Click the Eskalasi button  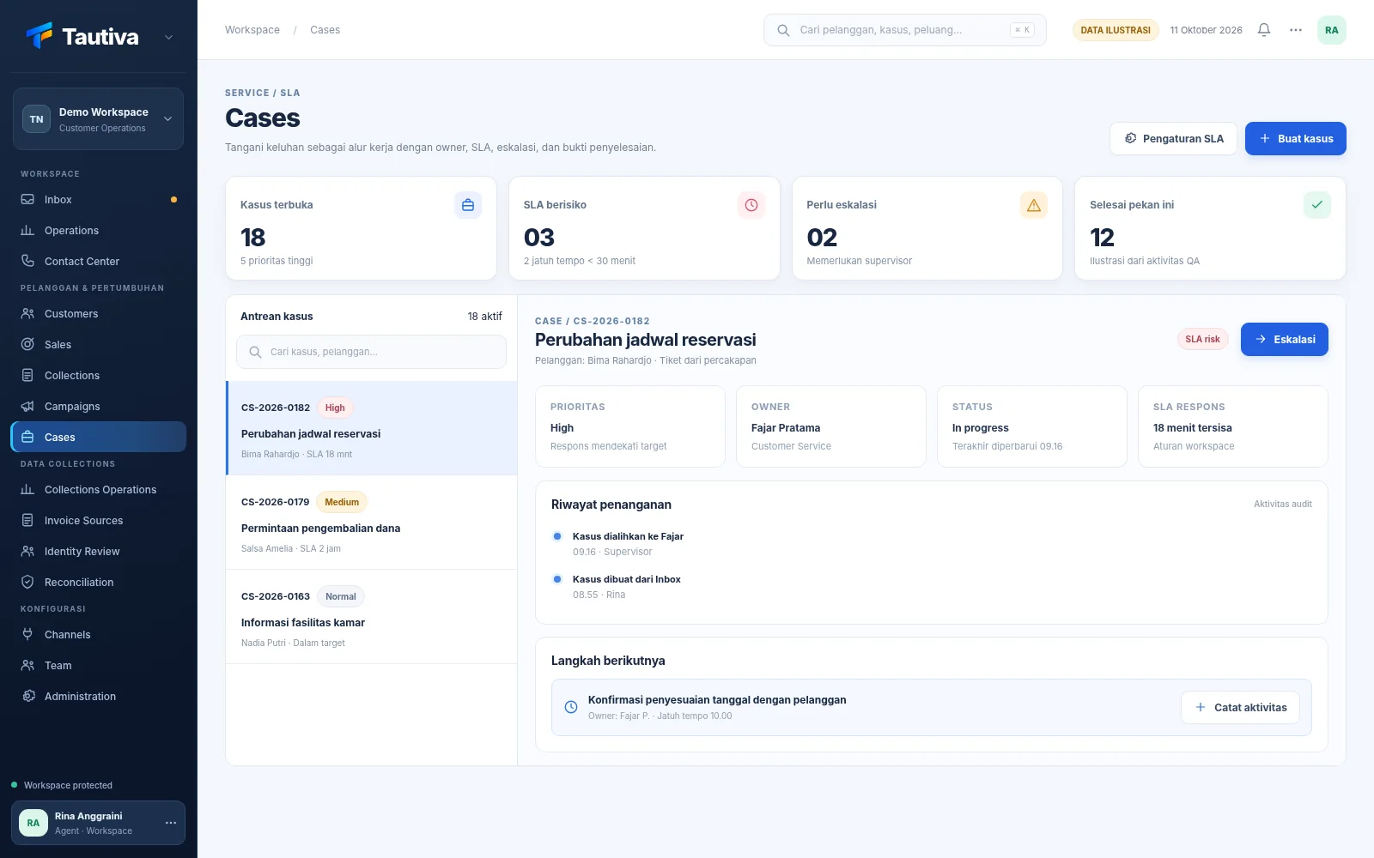coord(1285,340)
